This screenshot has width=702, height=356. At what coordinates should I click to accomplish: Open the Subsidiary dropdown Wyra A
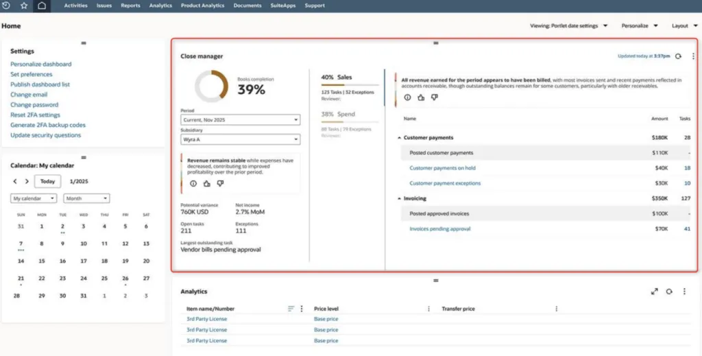(241, 139)
